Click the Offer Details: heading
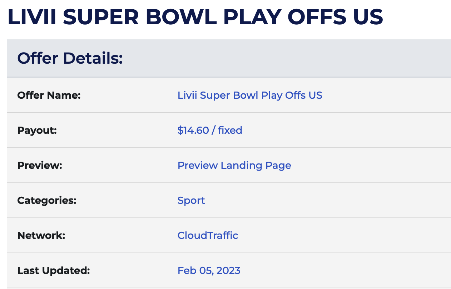 (70, 58)
